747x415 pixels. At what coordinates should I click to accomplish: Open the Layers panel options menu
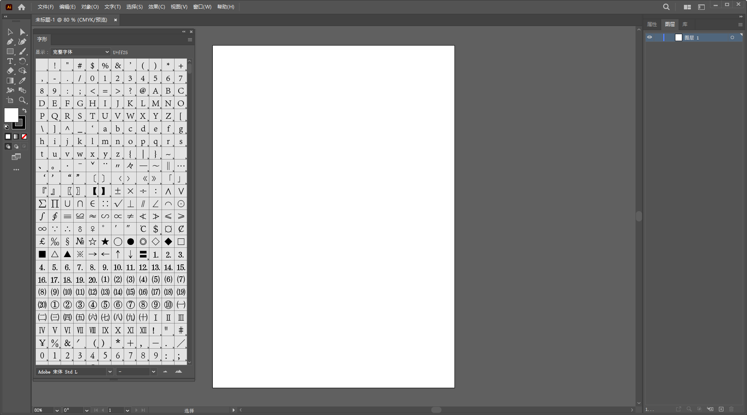coord(740,24)
